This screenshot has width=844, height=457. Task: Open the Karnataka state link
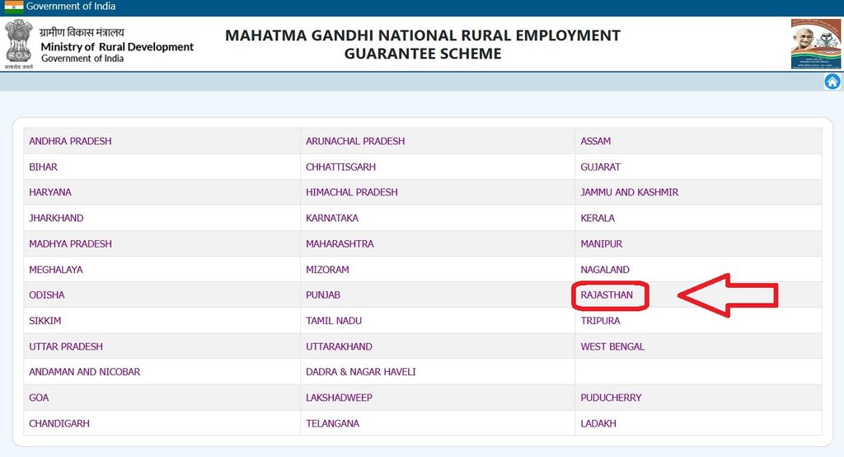(332, 219)
